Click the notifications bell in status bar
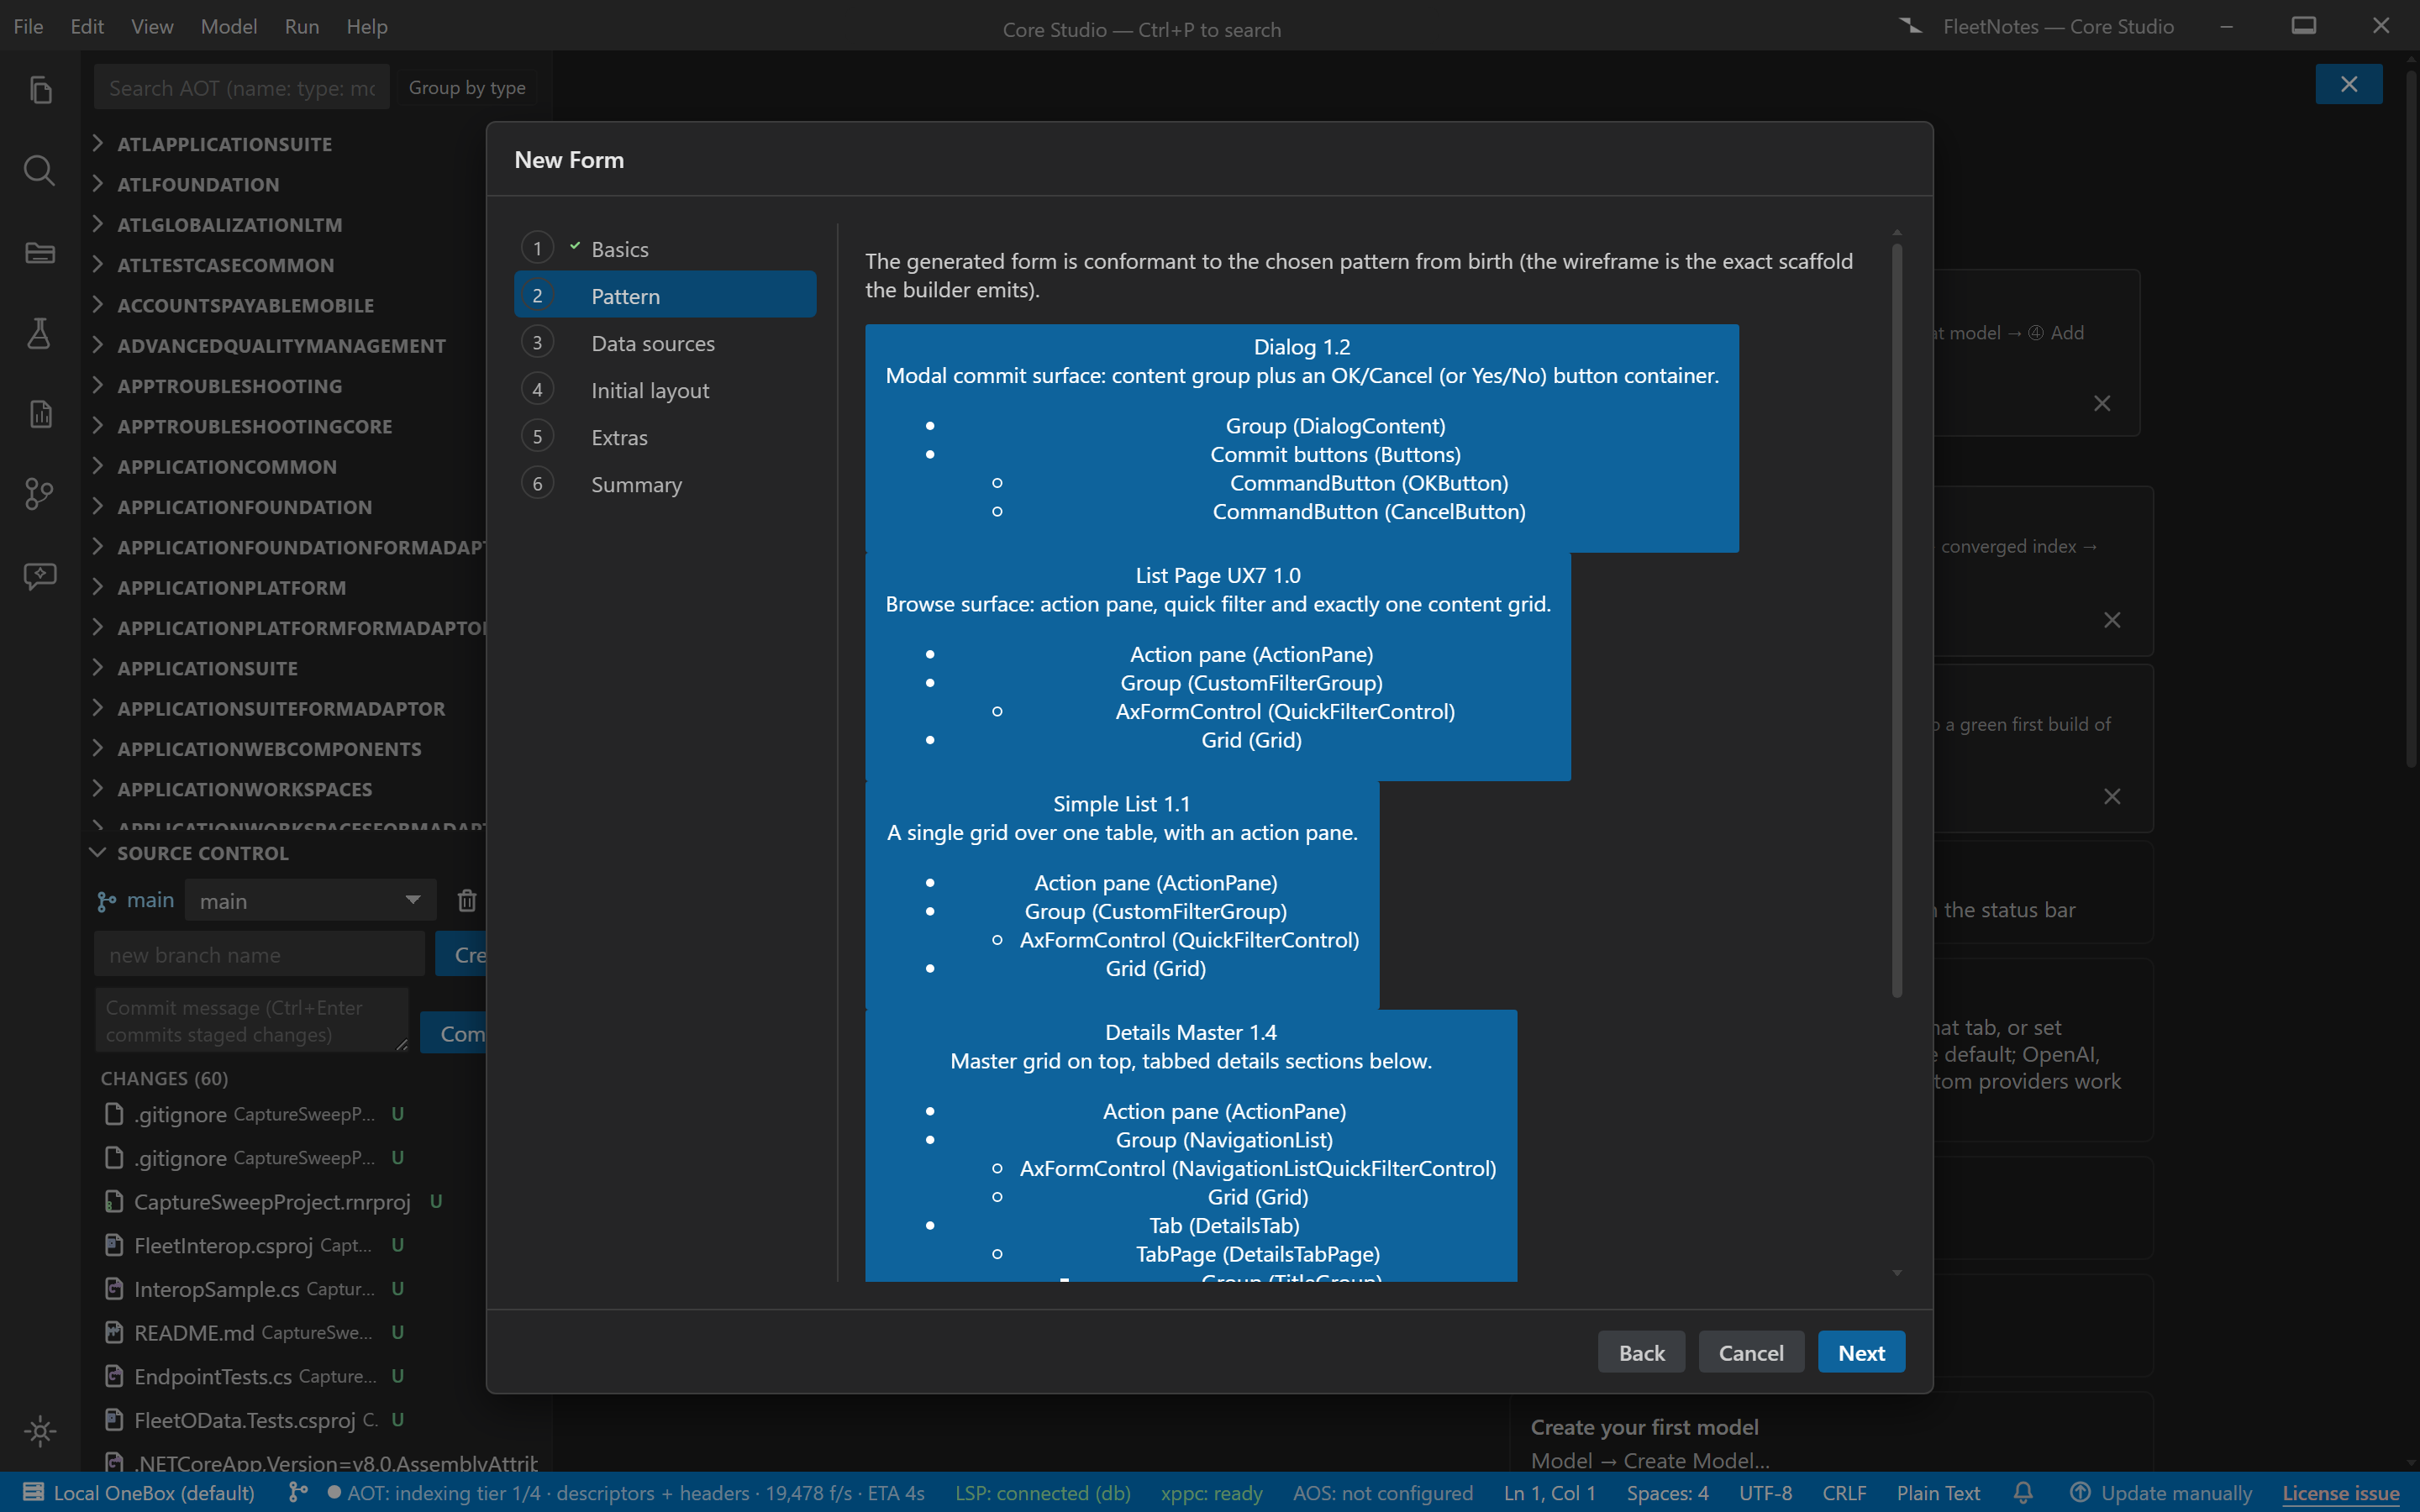This screenshot has height=1512, width=2420. pyautogui.click(x=2023, y=1493)
